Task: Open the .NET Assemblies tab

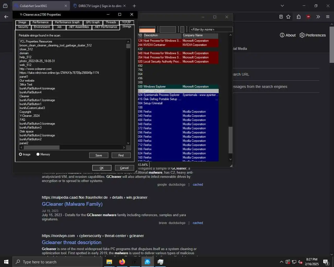Action: click(x=79, y=27)
